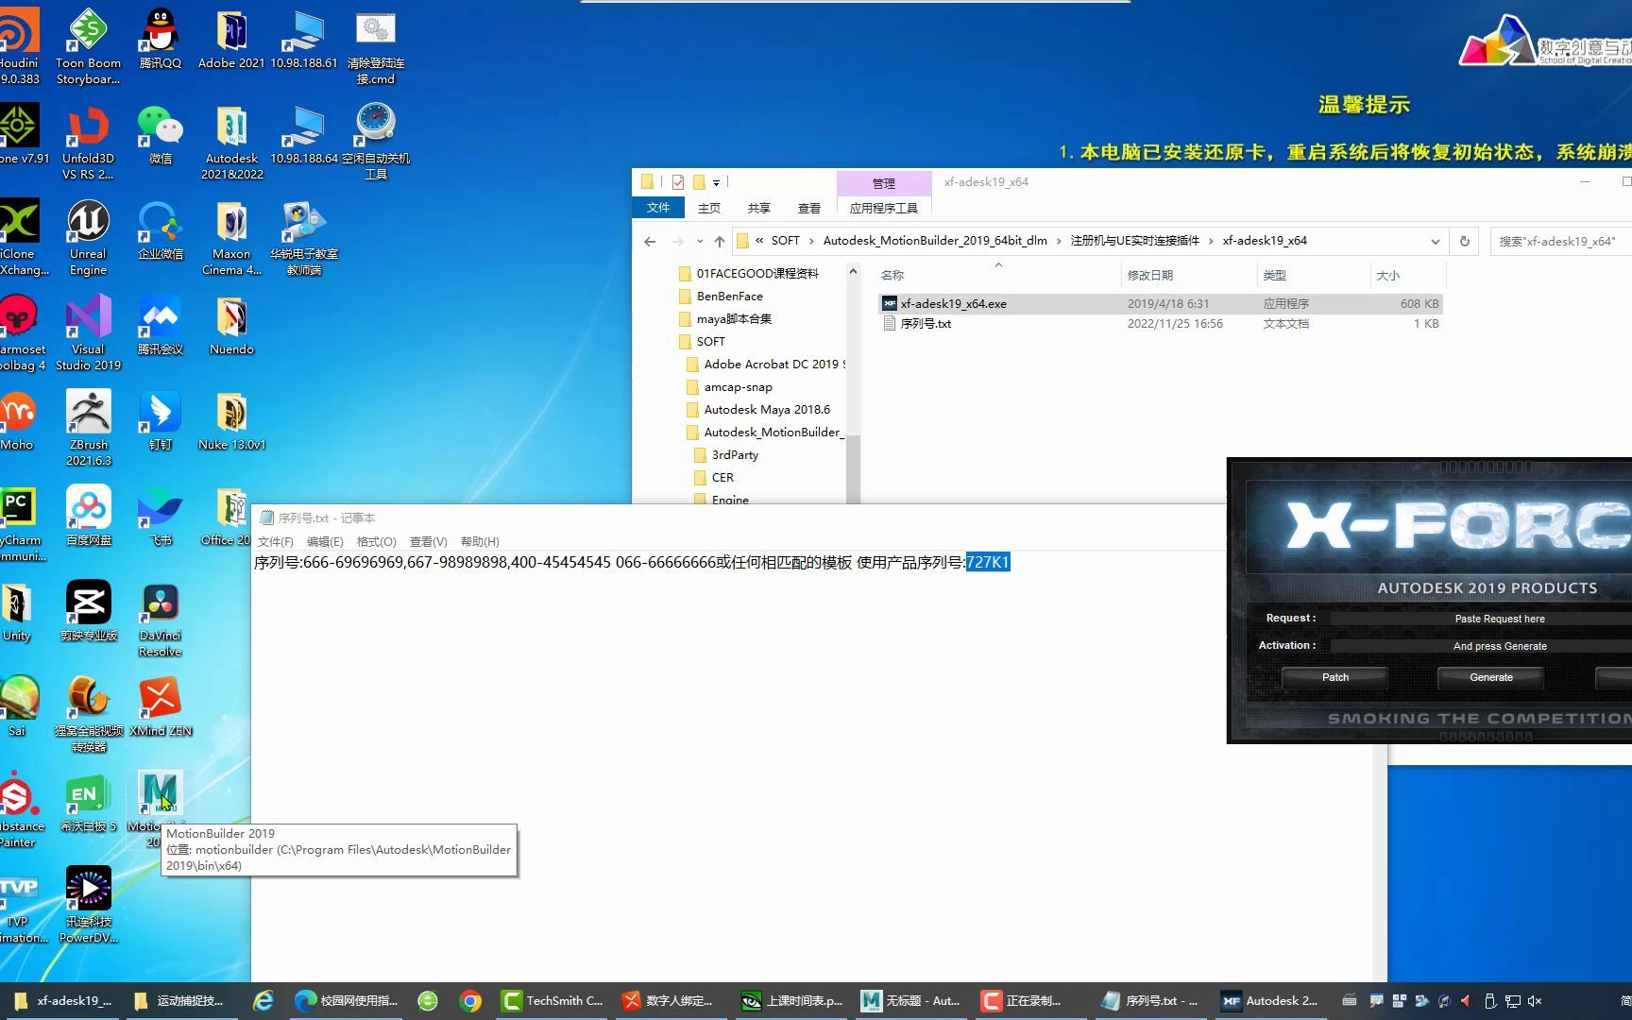Open the 剪映专业版 desktop icon
This screenshot has width=1632, height=1020.
click(88, 611)
